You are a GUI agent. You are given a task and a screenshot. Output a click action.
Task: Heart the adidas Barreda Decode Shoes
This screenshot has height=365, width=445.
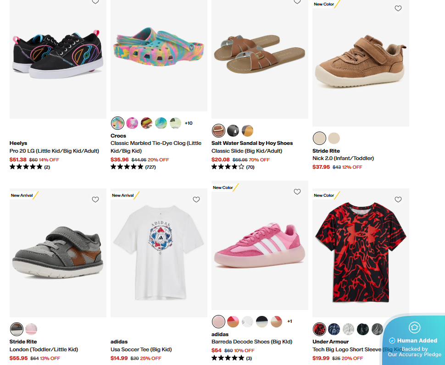pos(297,192)
